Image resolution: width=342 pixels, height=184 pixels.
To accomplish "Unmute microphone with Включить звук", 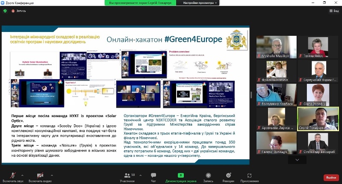I will coord(13,177).
